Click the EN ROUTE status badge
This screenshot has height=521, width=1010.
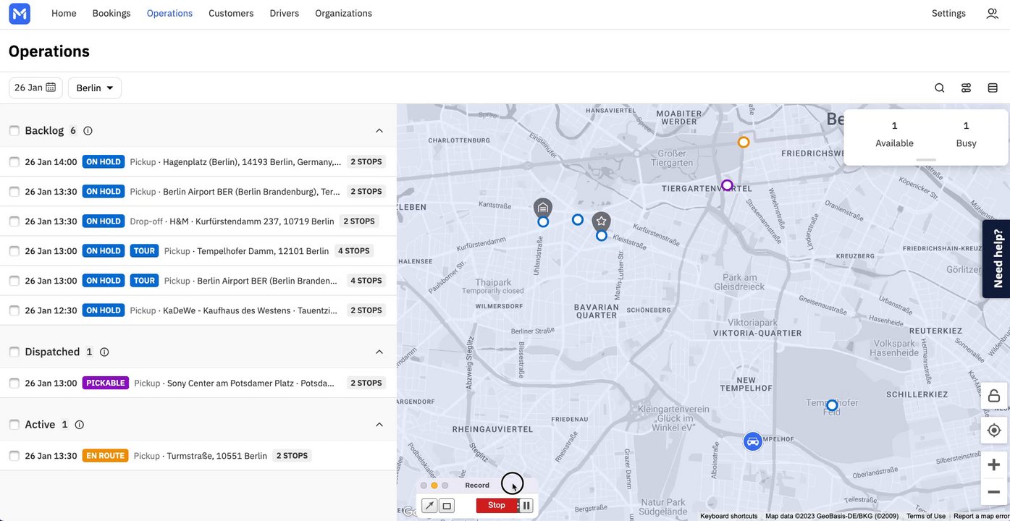[x=106, y=457]
